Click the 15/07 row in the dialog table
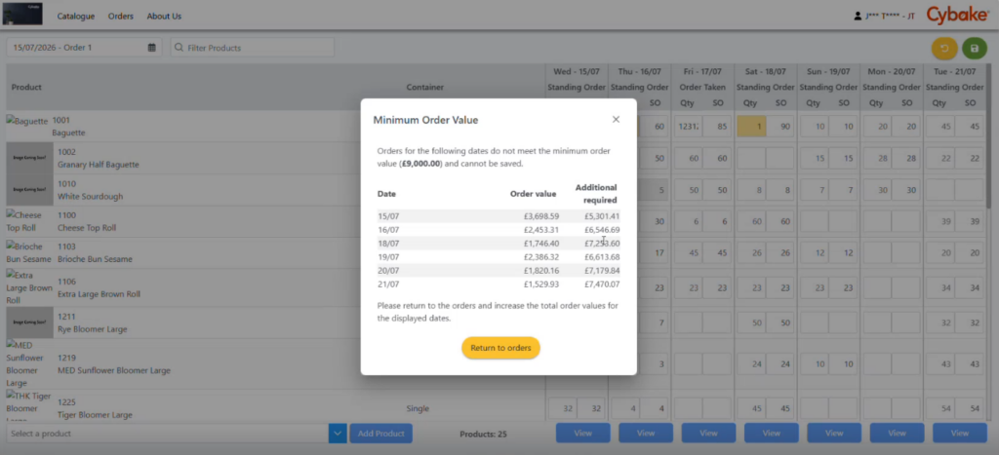 499,216
